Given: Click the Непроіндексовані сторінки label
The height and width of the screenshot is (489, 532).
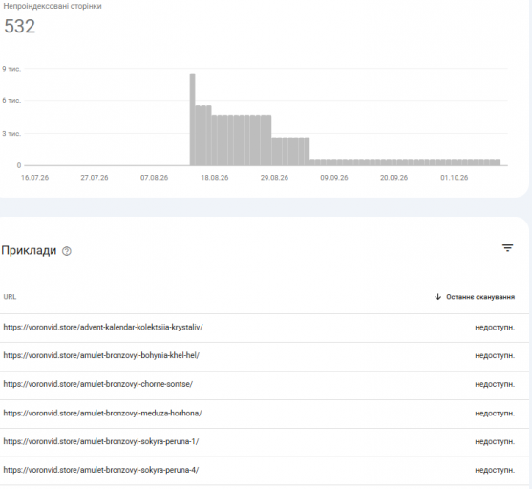Looking at the screenshot, I should coord(53,6).
